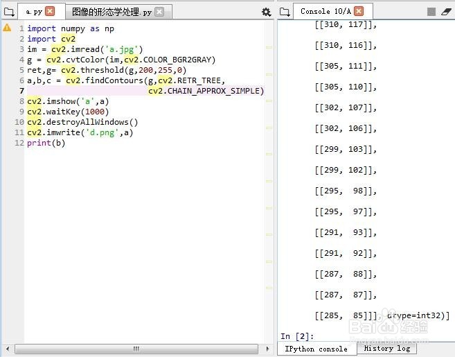Screen dimensions: 455x357
Task: Open the History log tab
Action: coord(387,348)
